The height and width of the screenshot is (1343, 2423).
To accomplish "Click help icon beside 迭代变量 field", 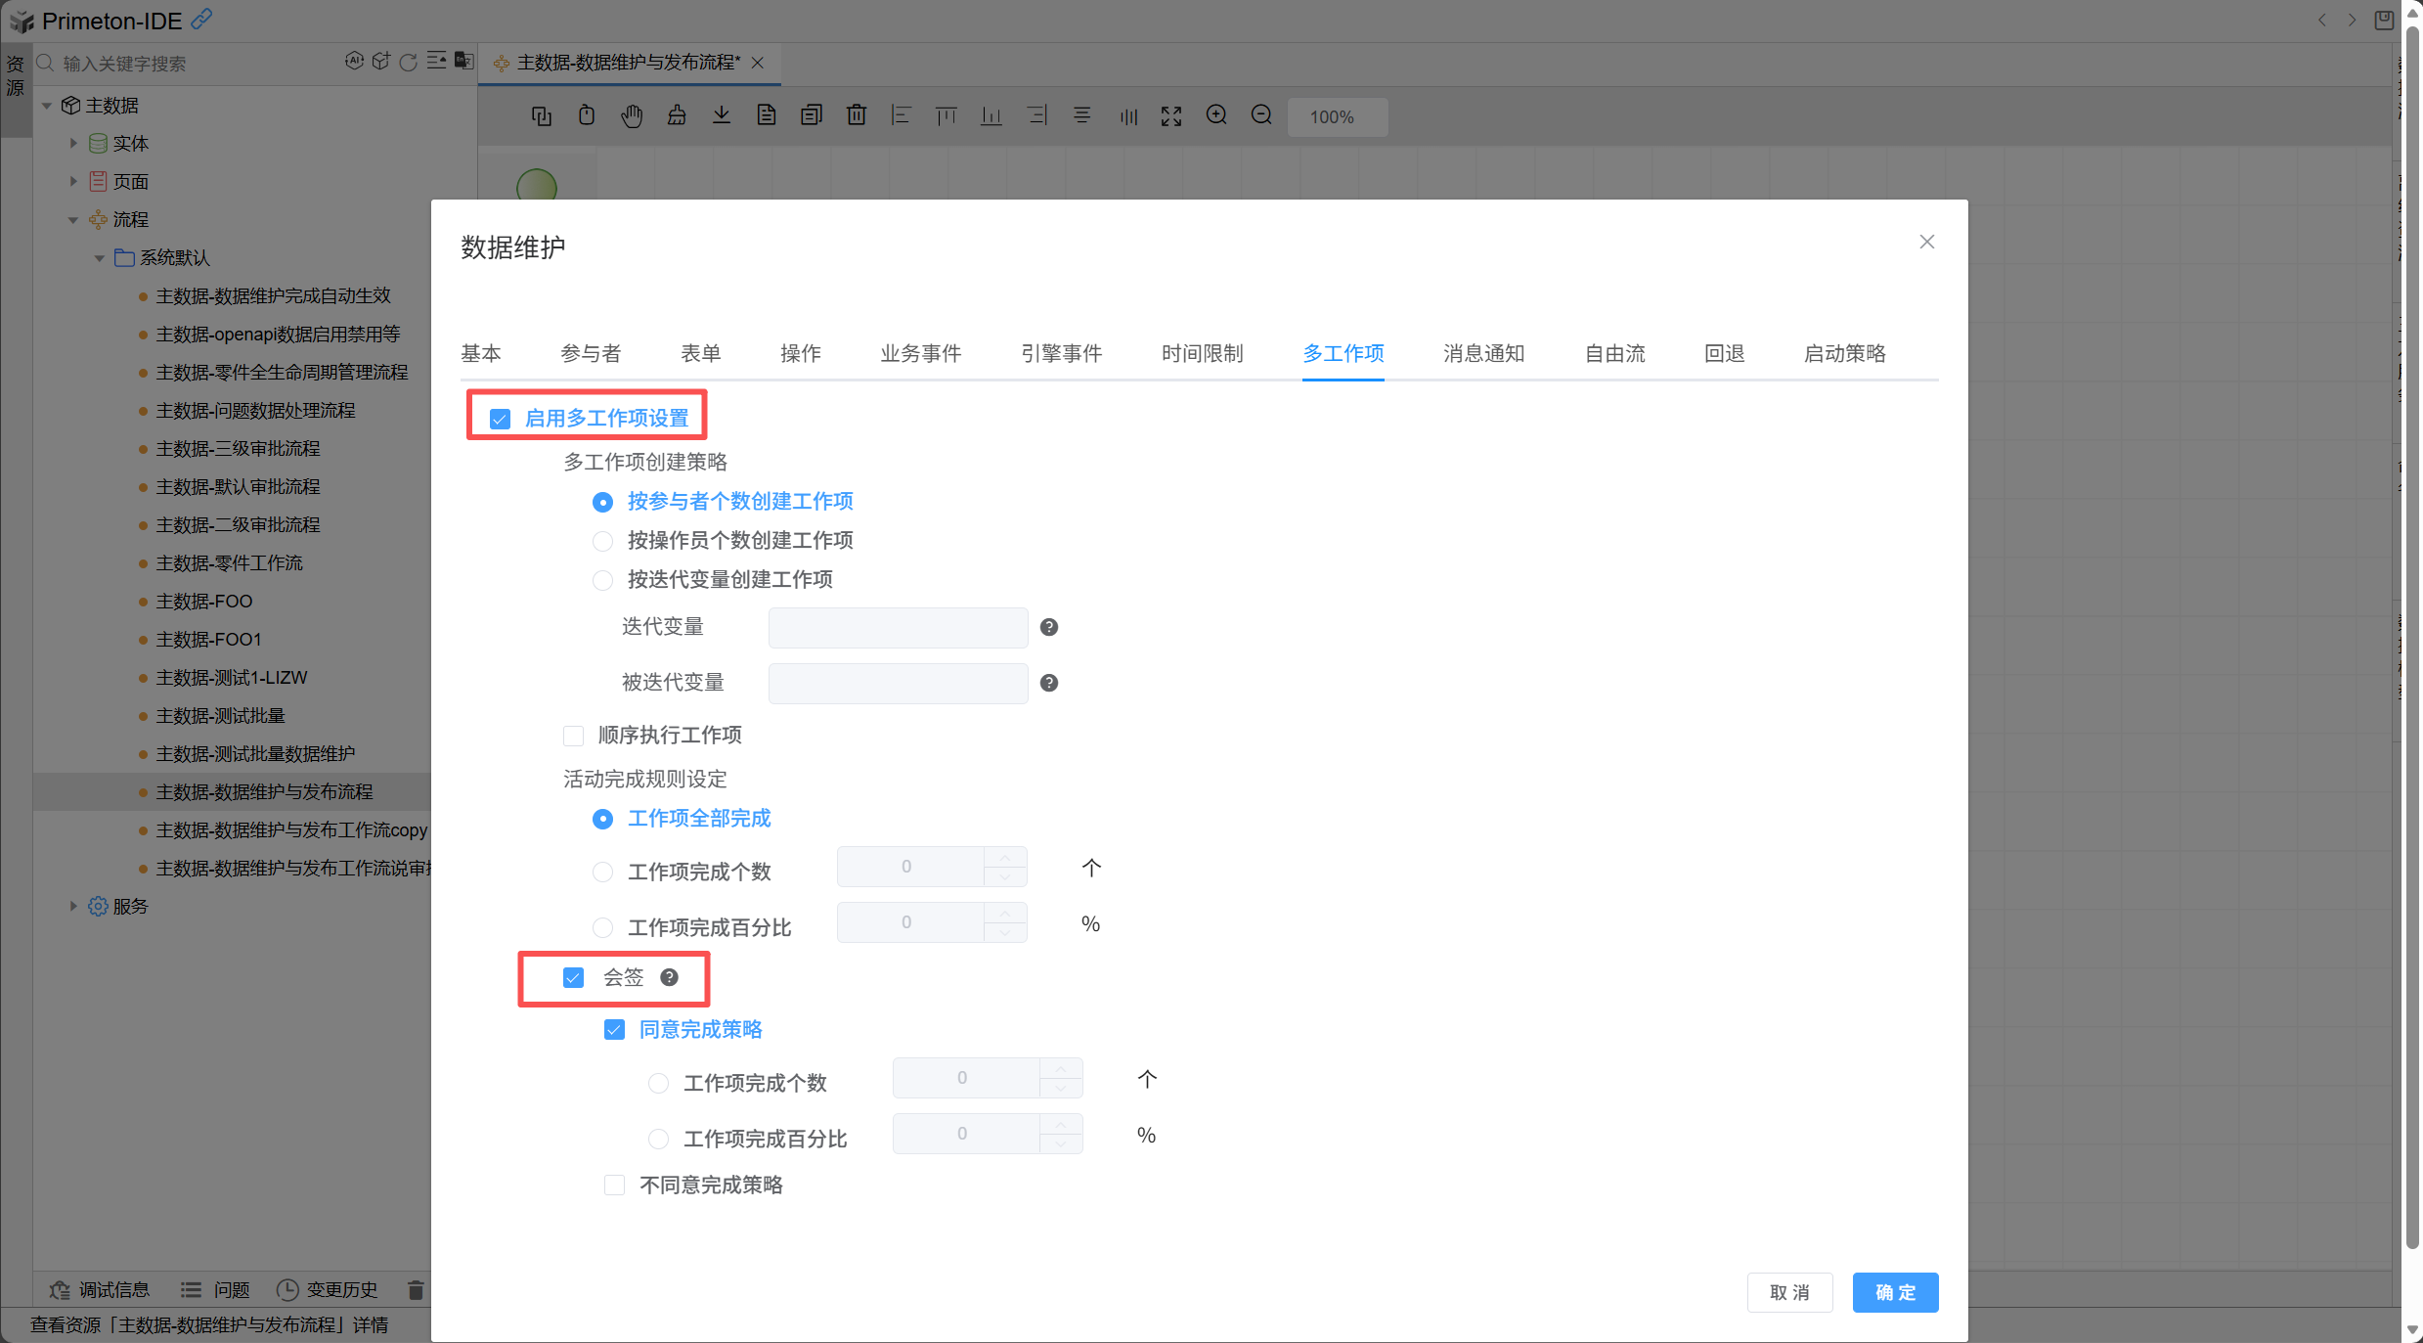I will (x=1048, y=627).
